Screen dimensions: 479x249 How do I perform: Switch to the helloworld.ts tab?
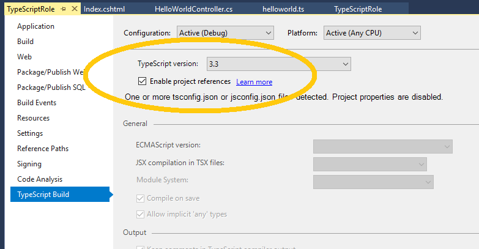click(283, 9)
